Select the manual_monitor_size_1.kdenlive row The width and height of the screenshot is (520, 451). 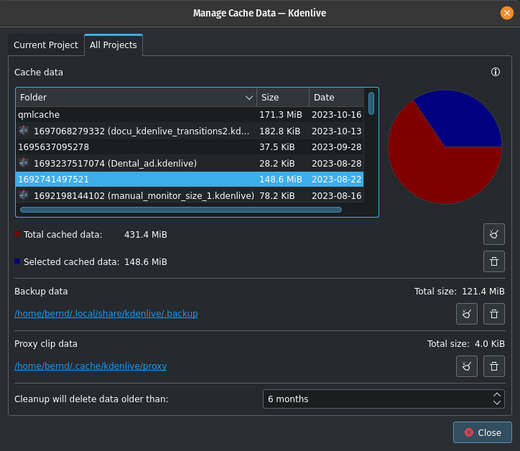[x=190, y=195]
